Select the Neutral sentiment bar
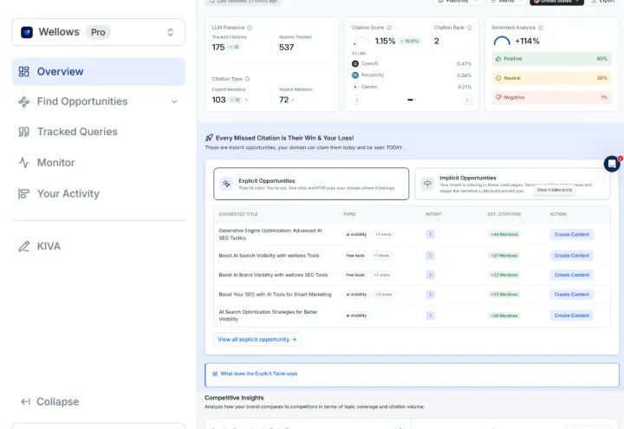The width and height of the screenshot is (624, 429). pyautogui.click(x=551, y=78)
